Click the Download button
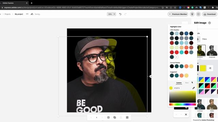 point(210,14)
